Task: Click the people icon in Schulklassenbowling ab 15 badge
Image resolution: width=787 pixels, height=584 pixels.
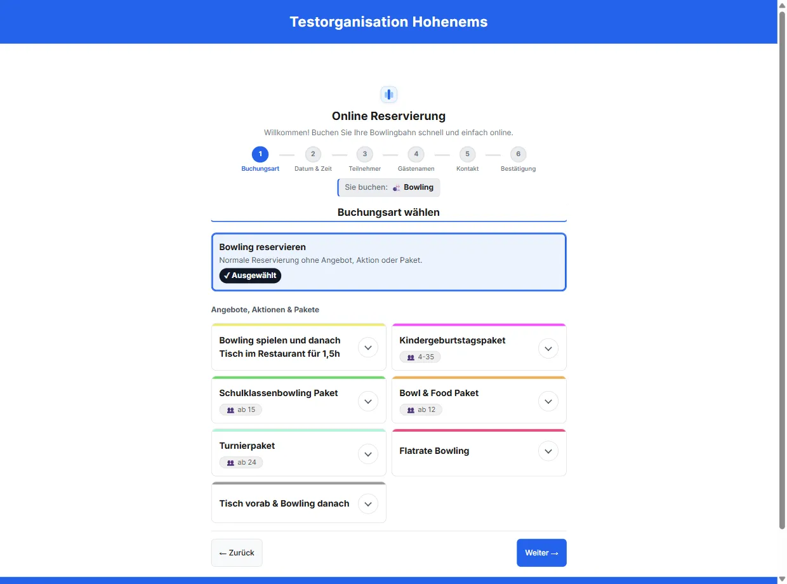Action: (x=230, y=410)
